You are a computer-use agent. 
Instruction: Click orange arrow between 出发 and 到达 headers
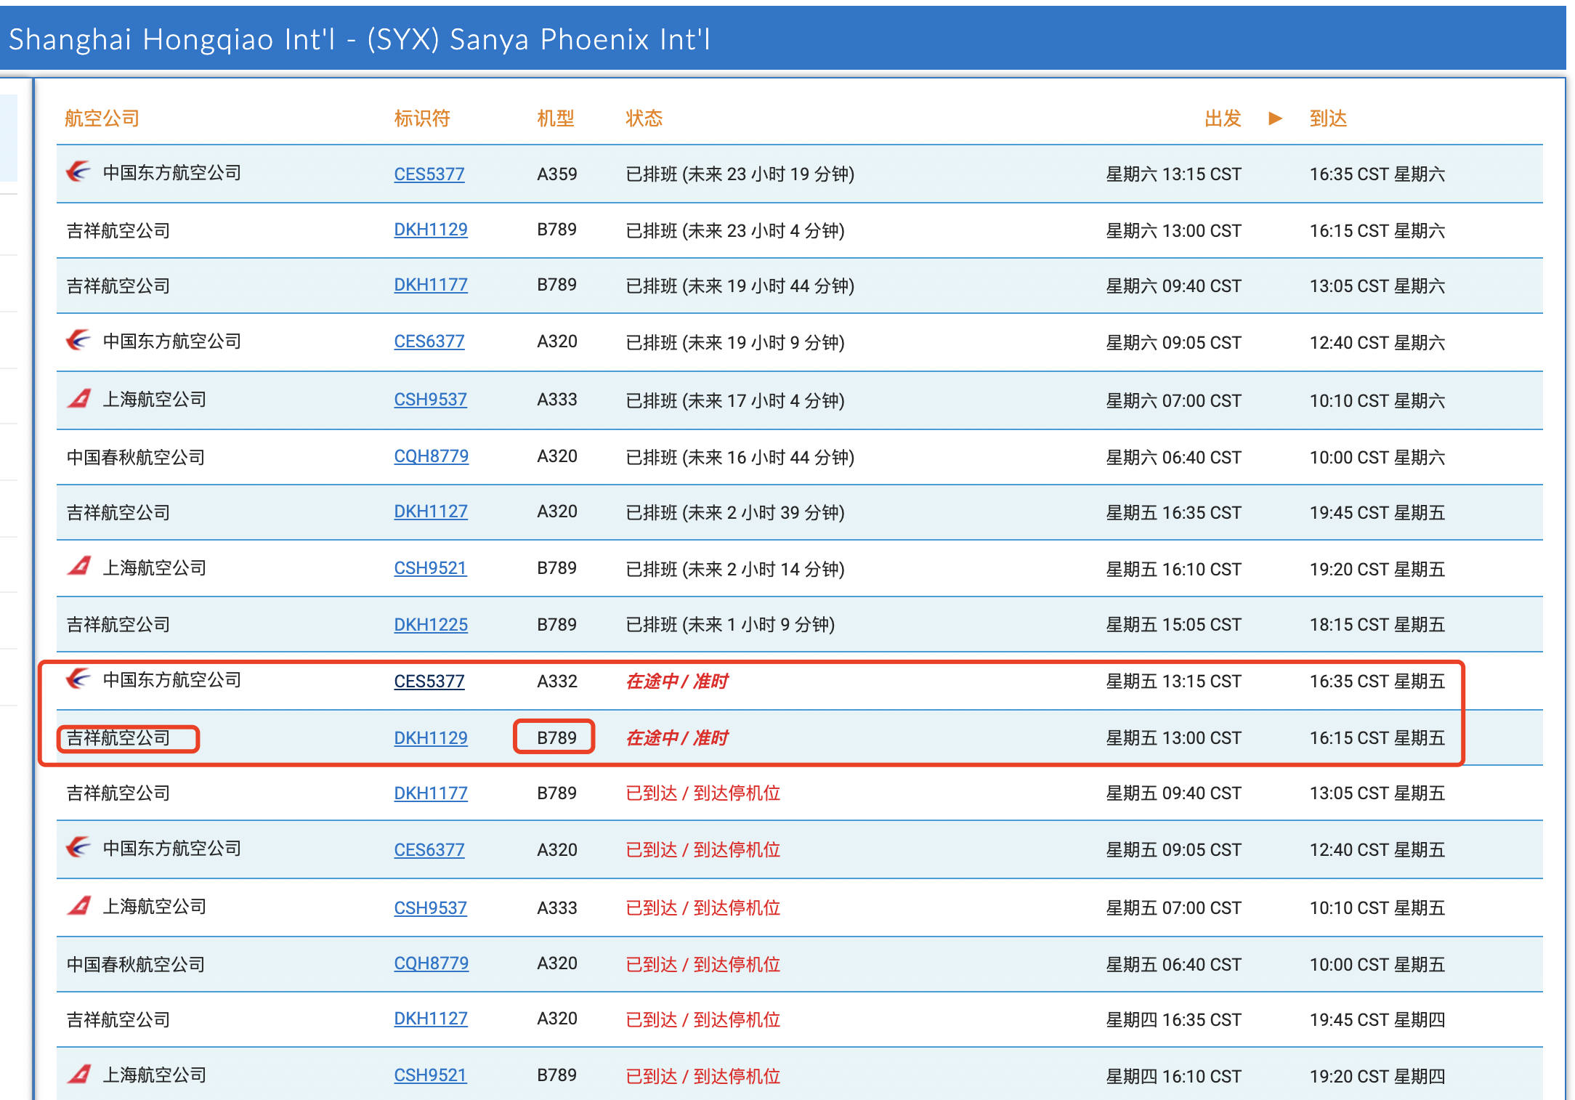(1275, 118)
